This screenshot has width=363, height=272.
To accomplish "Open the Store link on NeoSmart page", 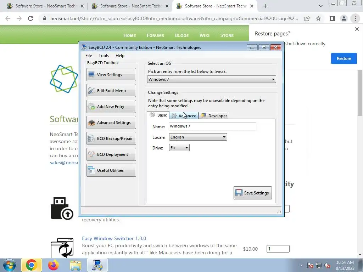I will tap(227, 35).
